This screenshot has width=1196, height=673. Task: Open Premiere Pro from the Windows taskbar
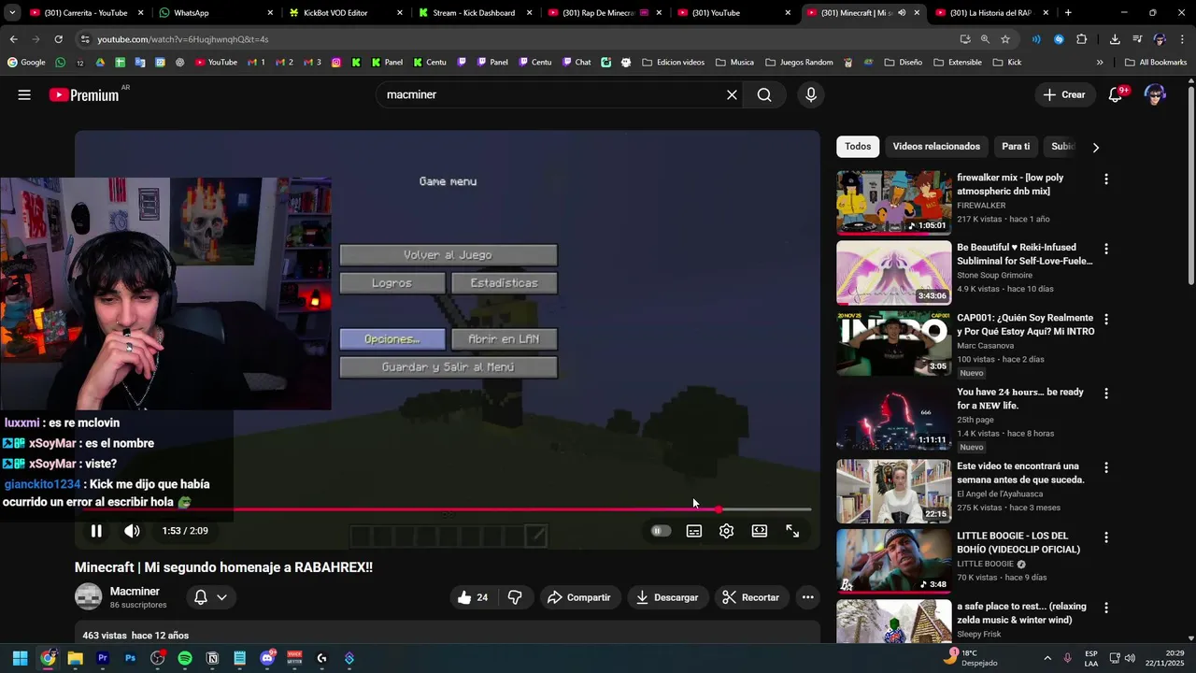(x=103, y=658)
